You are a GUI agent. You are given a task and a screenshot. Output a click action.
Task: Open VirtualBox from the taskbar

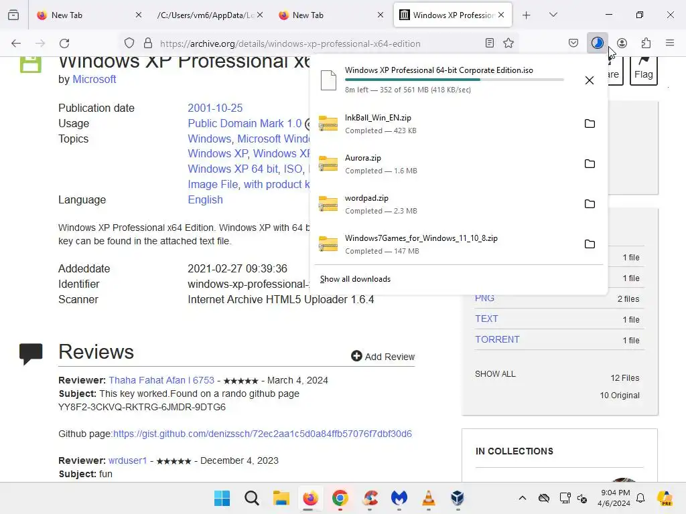click(458, 498)
